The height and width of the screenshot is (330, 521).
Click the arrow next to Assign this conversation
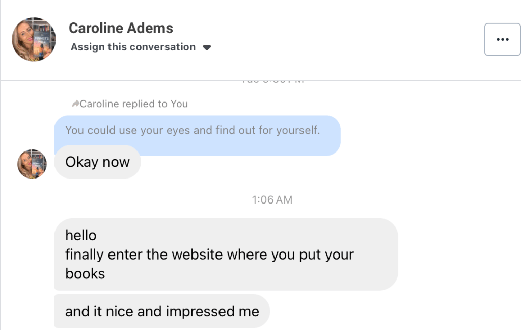click(207, 48)
